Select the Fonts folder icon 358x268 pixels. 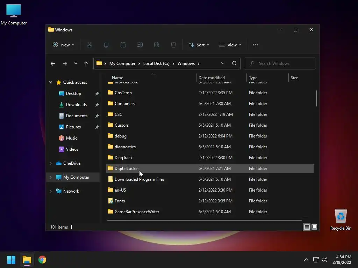coord(110,201)
